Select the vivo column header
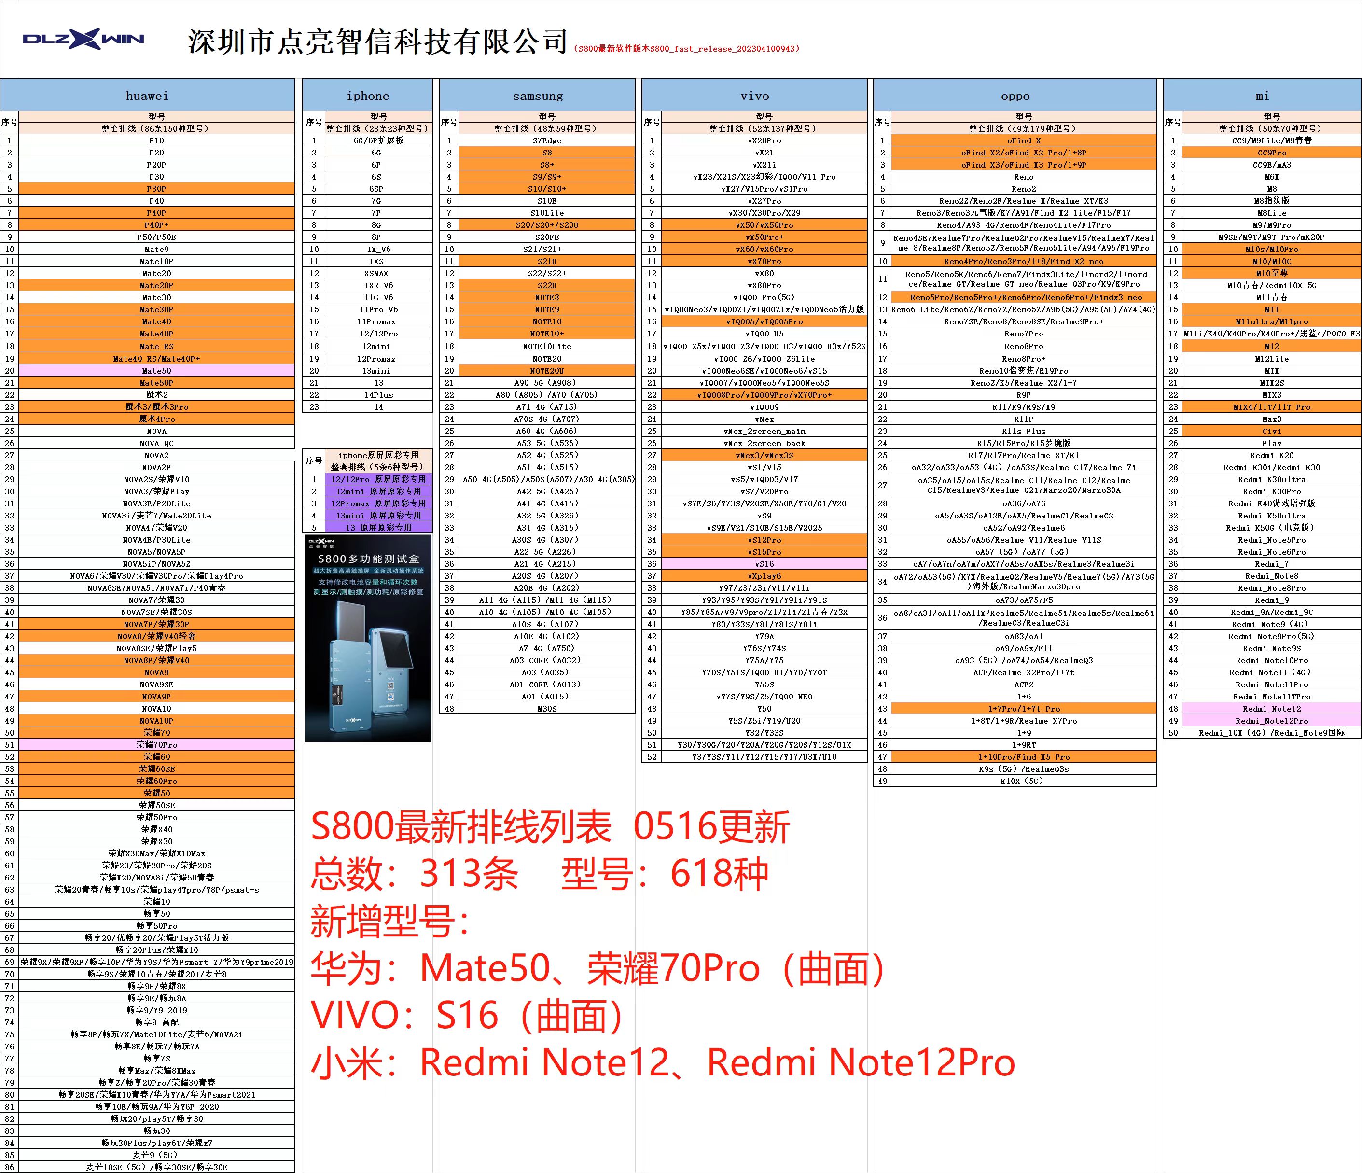 755,96
